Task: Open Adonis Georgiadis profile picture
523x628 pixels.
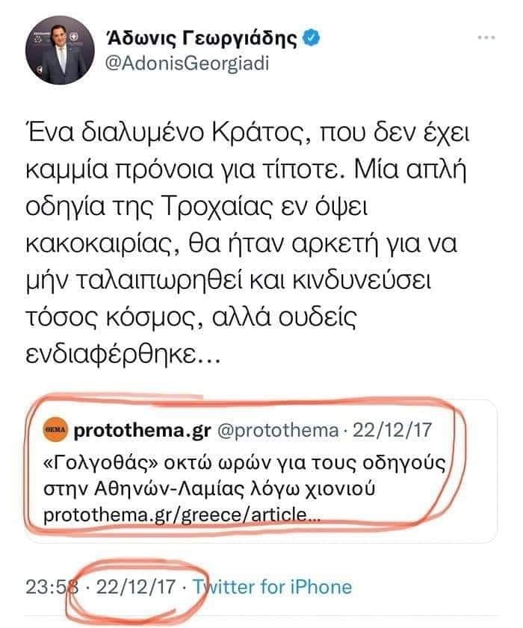Action: (x=57, y=50)
